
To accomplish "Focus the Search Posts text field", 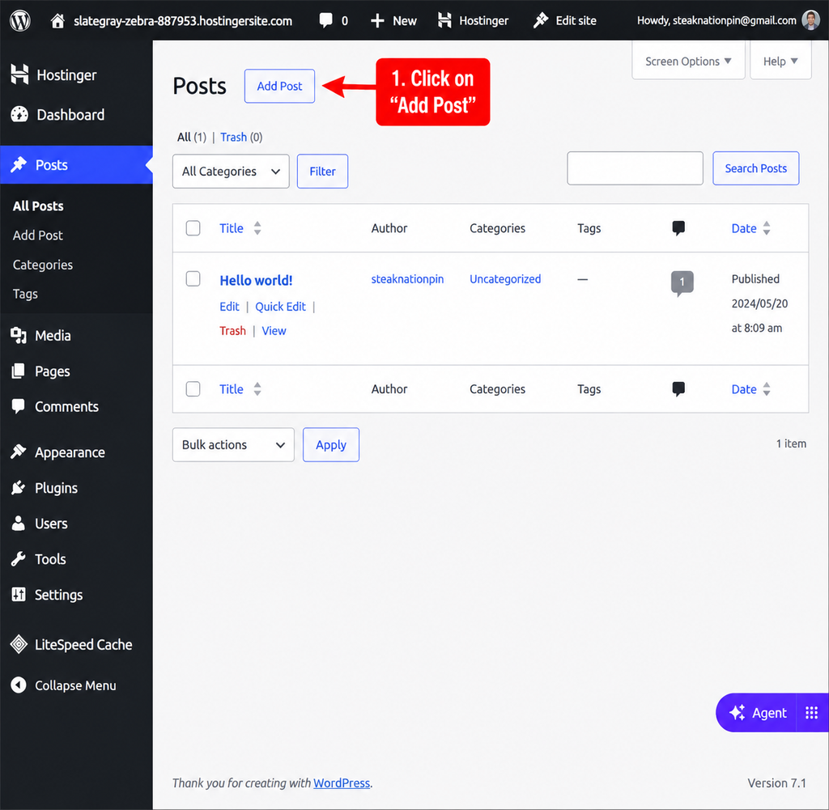I will pyautogui.click(x=635, y=168).
